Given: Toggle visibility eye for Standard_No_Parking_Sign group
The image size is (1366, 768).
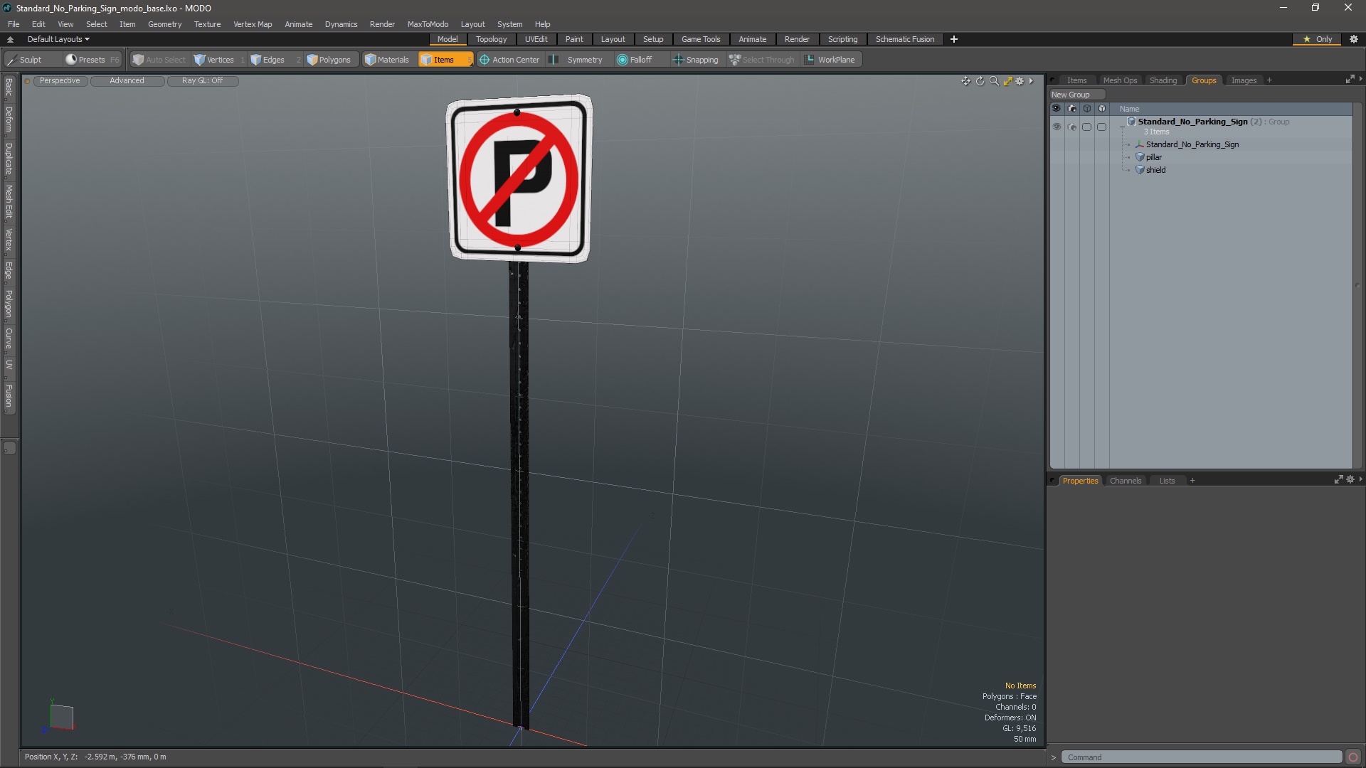Looking at the screenshot, I should click(x=1057, y=127).
